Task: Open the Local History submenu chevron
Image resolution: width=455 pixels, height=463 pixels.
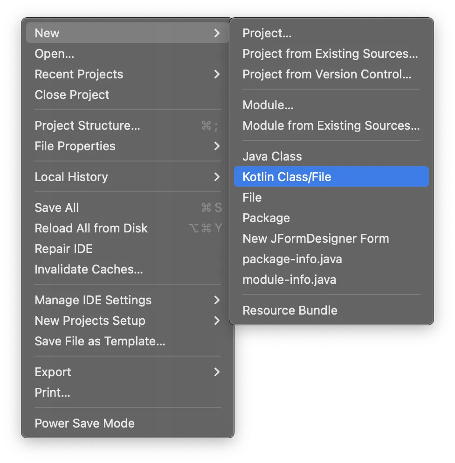Action: 216,177
